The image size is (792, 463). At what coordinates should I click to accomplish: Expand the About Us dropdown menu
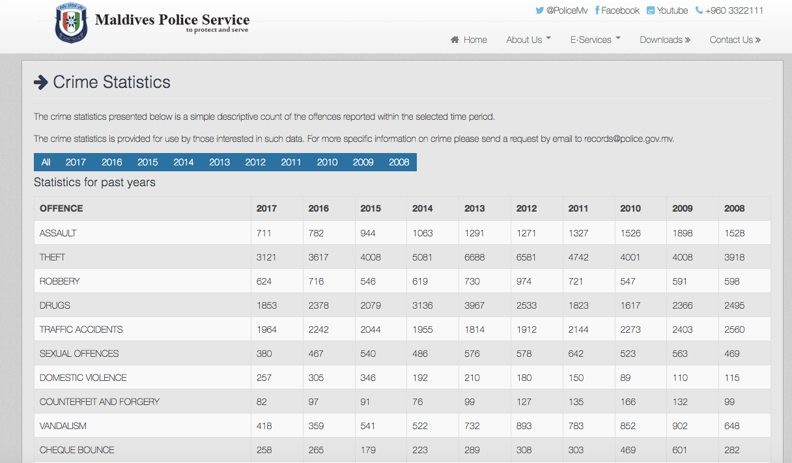pyautogui.click(x=529, y=40)
